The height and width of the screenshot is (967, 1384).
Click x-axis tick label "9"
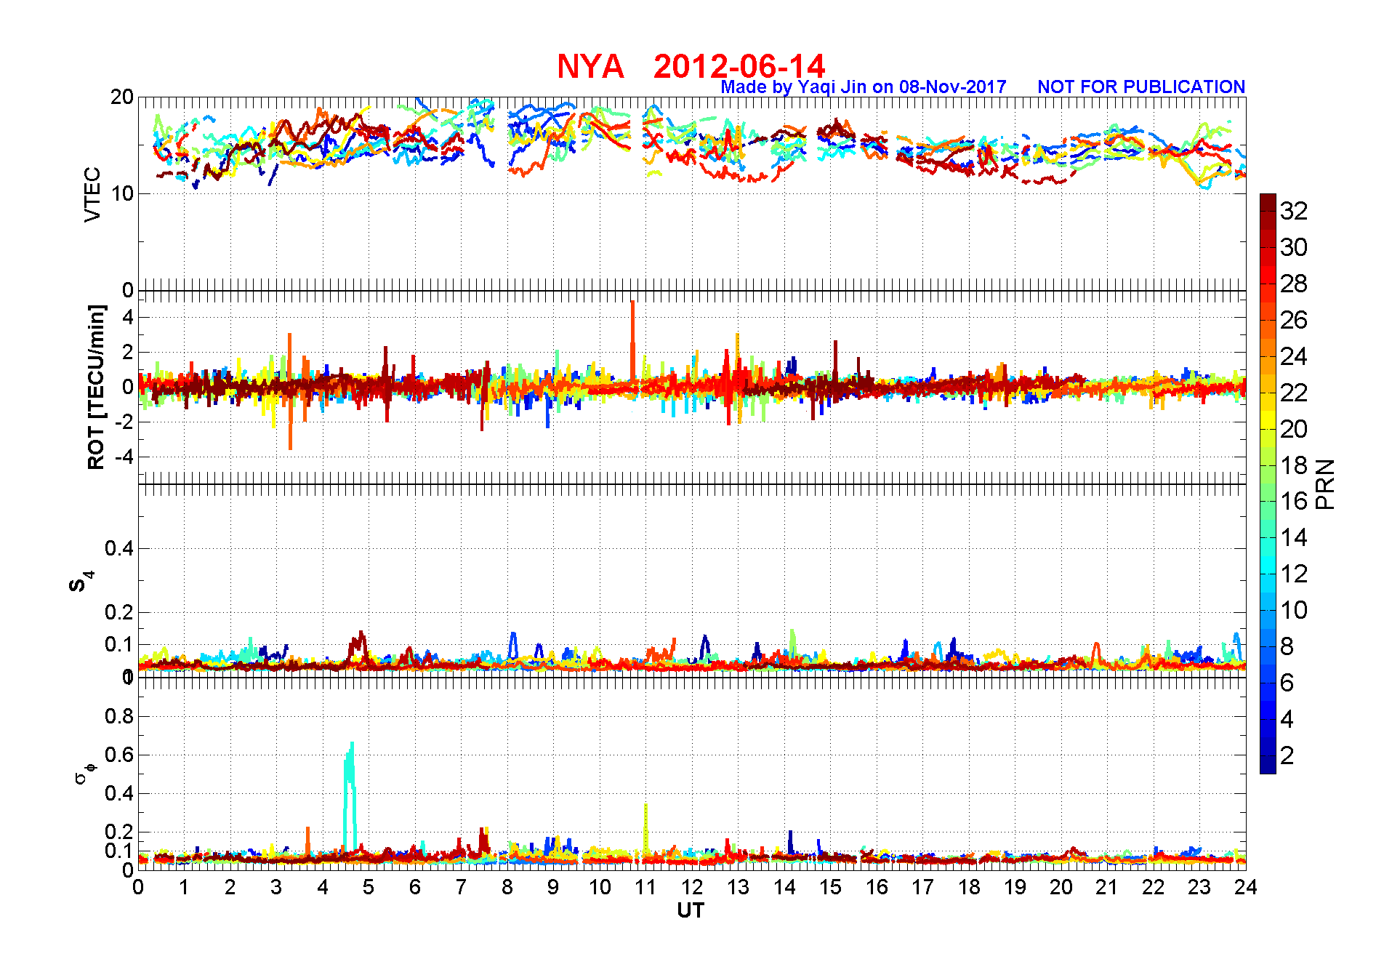click(x=553, y=887)
